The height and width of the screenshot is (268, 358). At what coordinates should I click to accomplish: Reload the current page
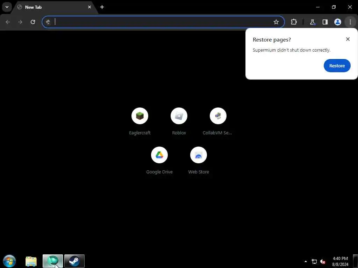click(33, 22)
